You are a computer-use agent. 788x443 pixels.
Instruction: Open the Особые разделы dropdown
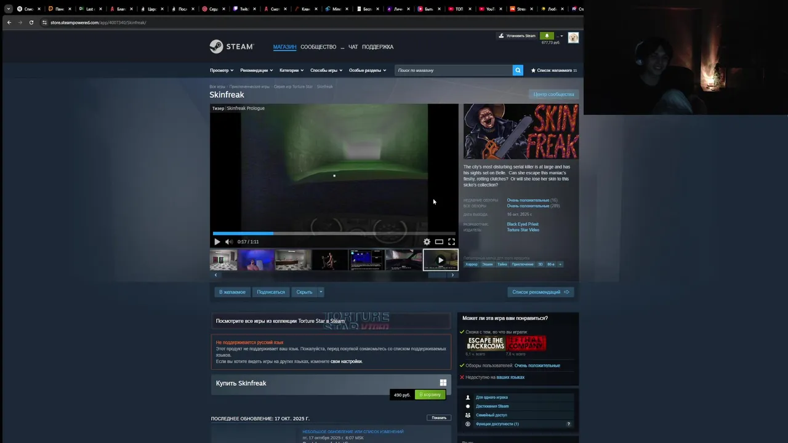pos(368,70)
